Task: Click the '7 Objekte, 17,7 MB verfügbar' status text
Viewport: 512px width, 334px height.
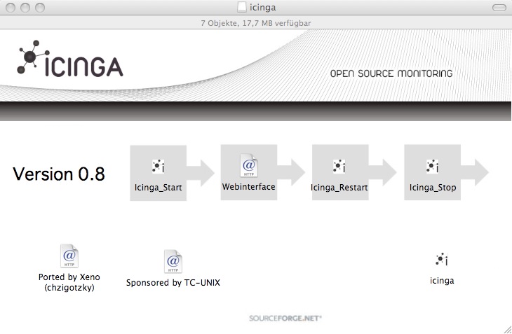Action: click(256, 23)
